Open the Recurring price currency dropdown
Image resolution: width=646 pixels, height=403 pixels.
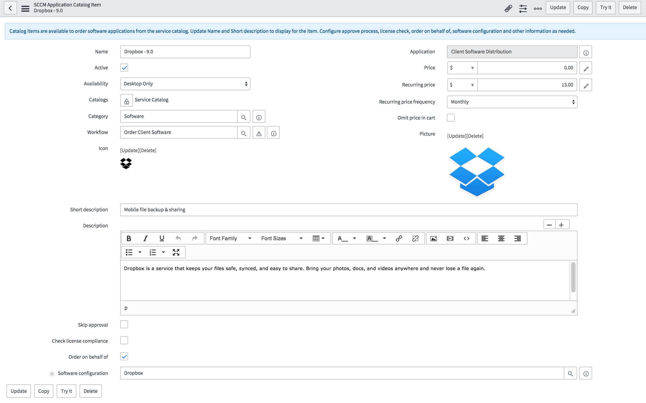pos(462,85)
